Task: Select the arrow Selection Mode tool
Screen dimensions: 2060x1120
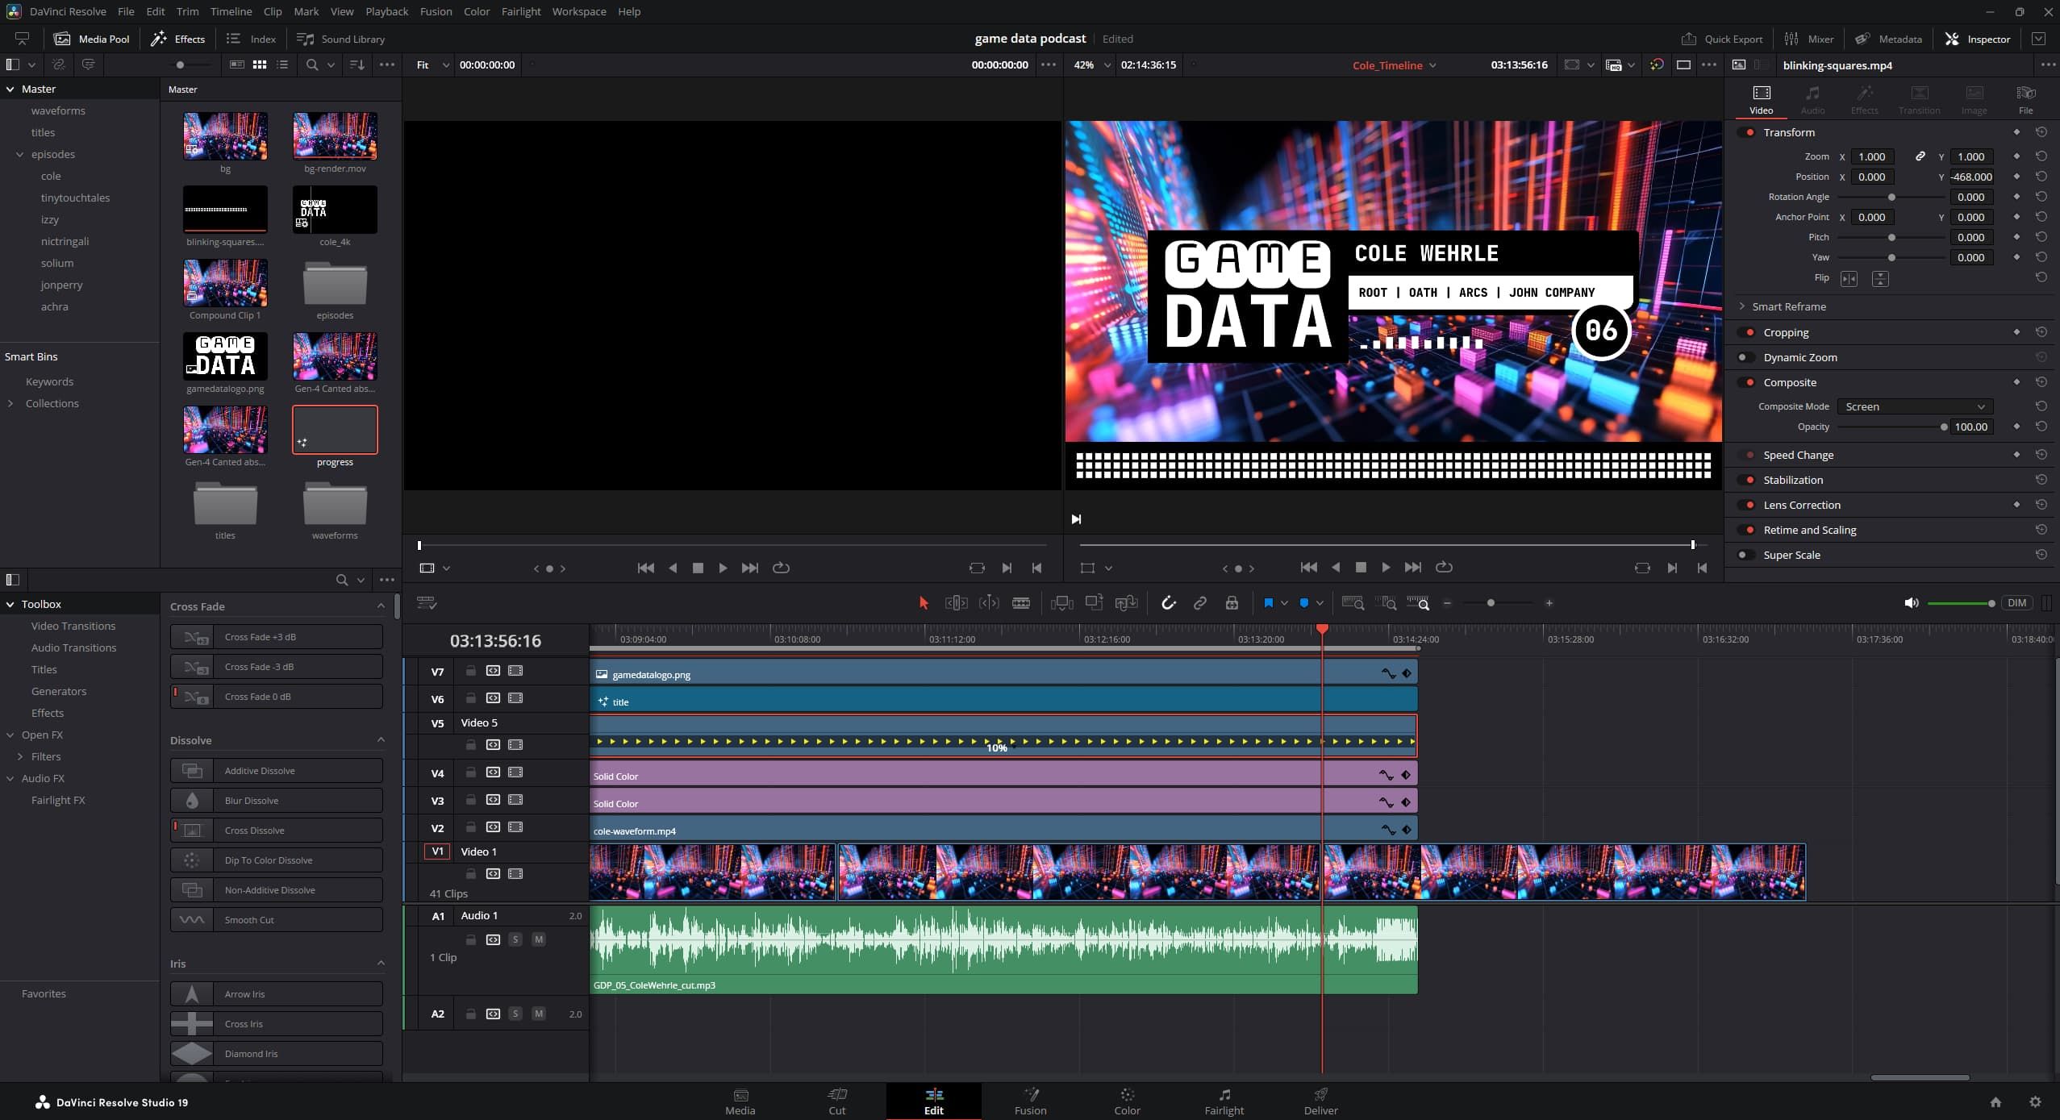Action: coord(924,603)
